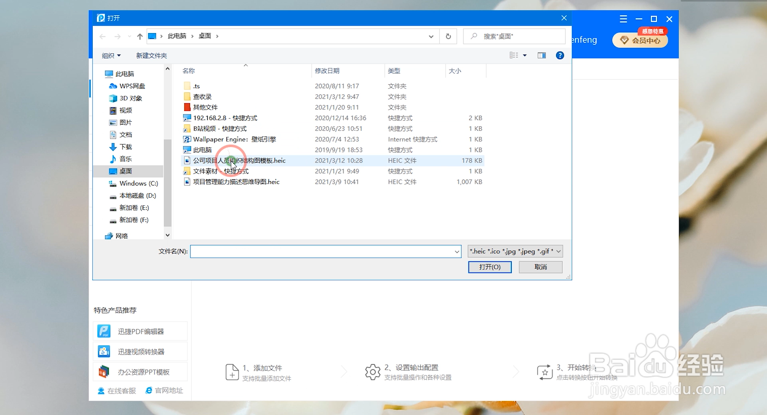767x415 pixels.
Task: Sort by the 名称 column header
Action: tap(189, 71)
